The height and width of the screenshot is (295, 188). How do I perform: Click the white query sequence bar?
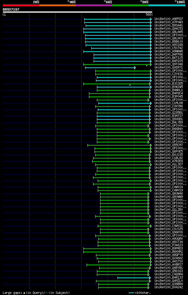coord(78,12)
